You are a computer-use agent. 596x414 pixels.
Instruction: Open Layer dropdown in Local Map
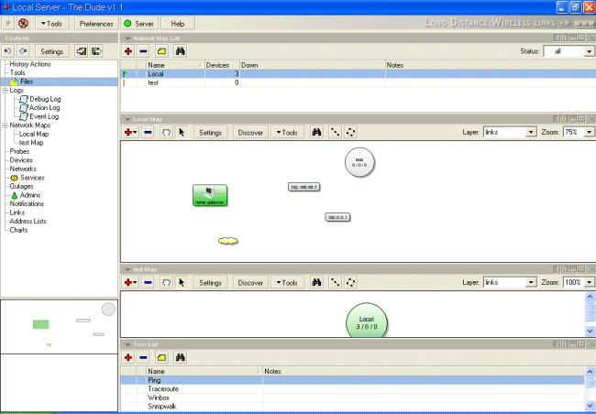click(531, 132)
